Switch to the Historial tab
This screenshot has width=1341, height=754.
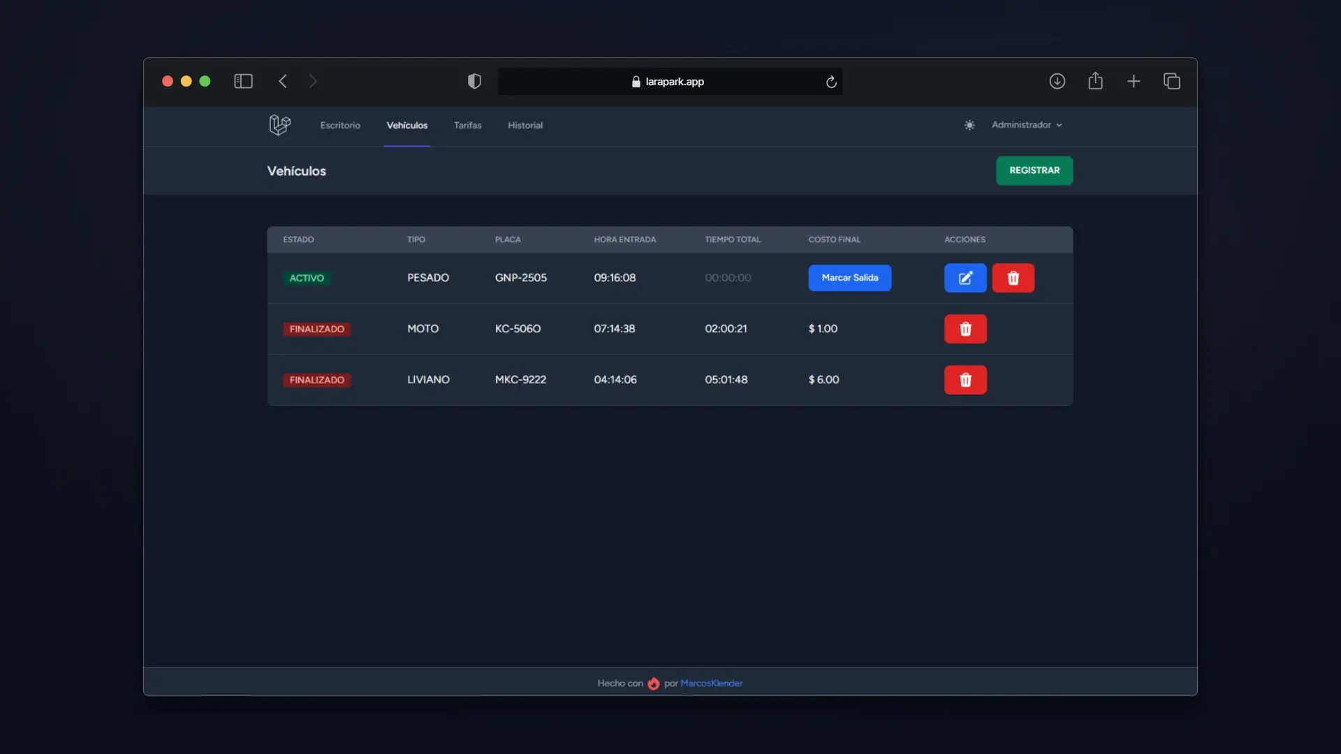click(525, 126)
